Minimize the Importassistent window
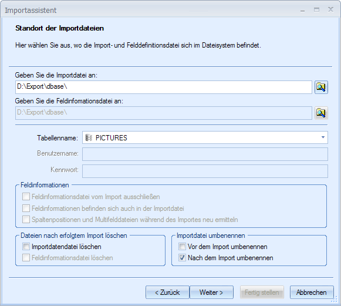341x306 pixels. pyautogui.click(x=302, y=10)
